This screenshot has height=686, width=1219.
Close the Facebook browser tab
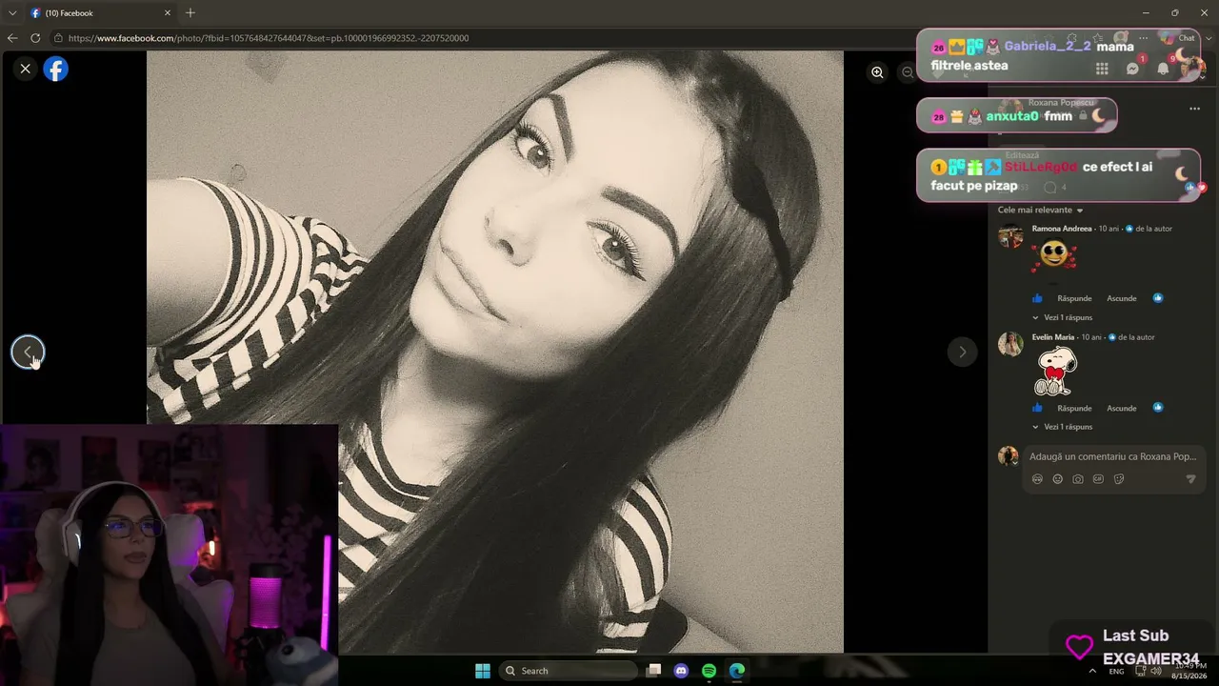(168, 13)
